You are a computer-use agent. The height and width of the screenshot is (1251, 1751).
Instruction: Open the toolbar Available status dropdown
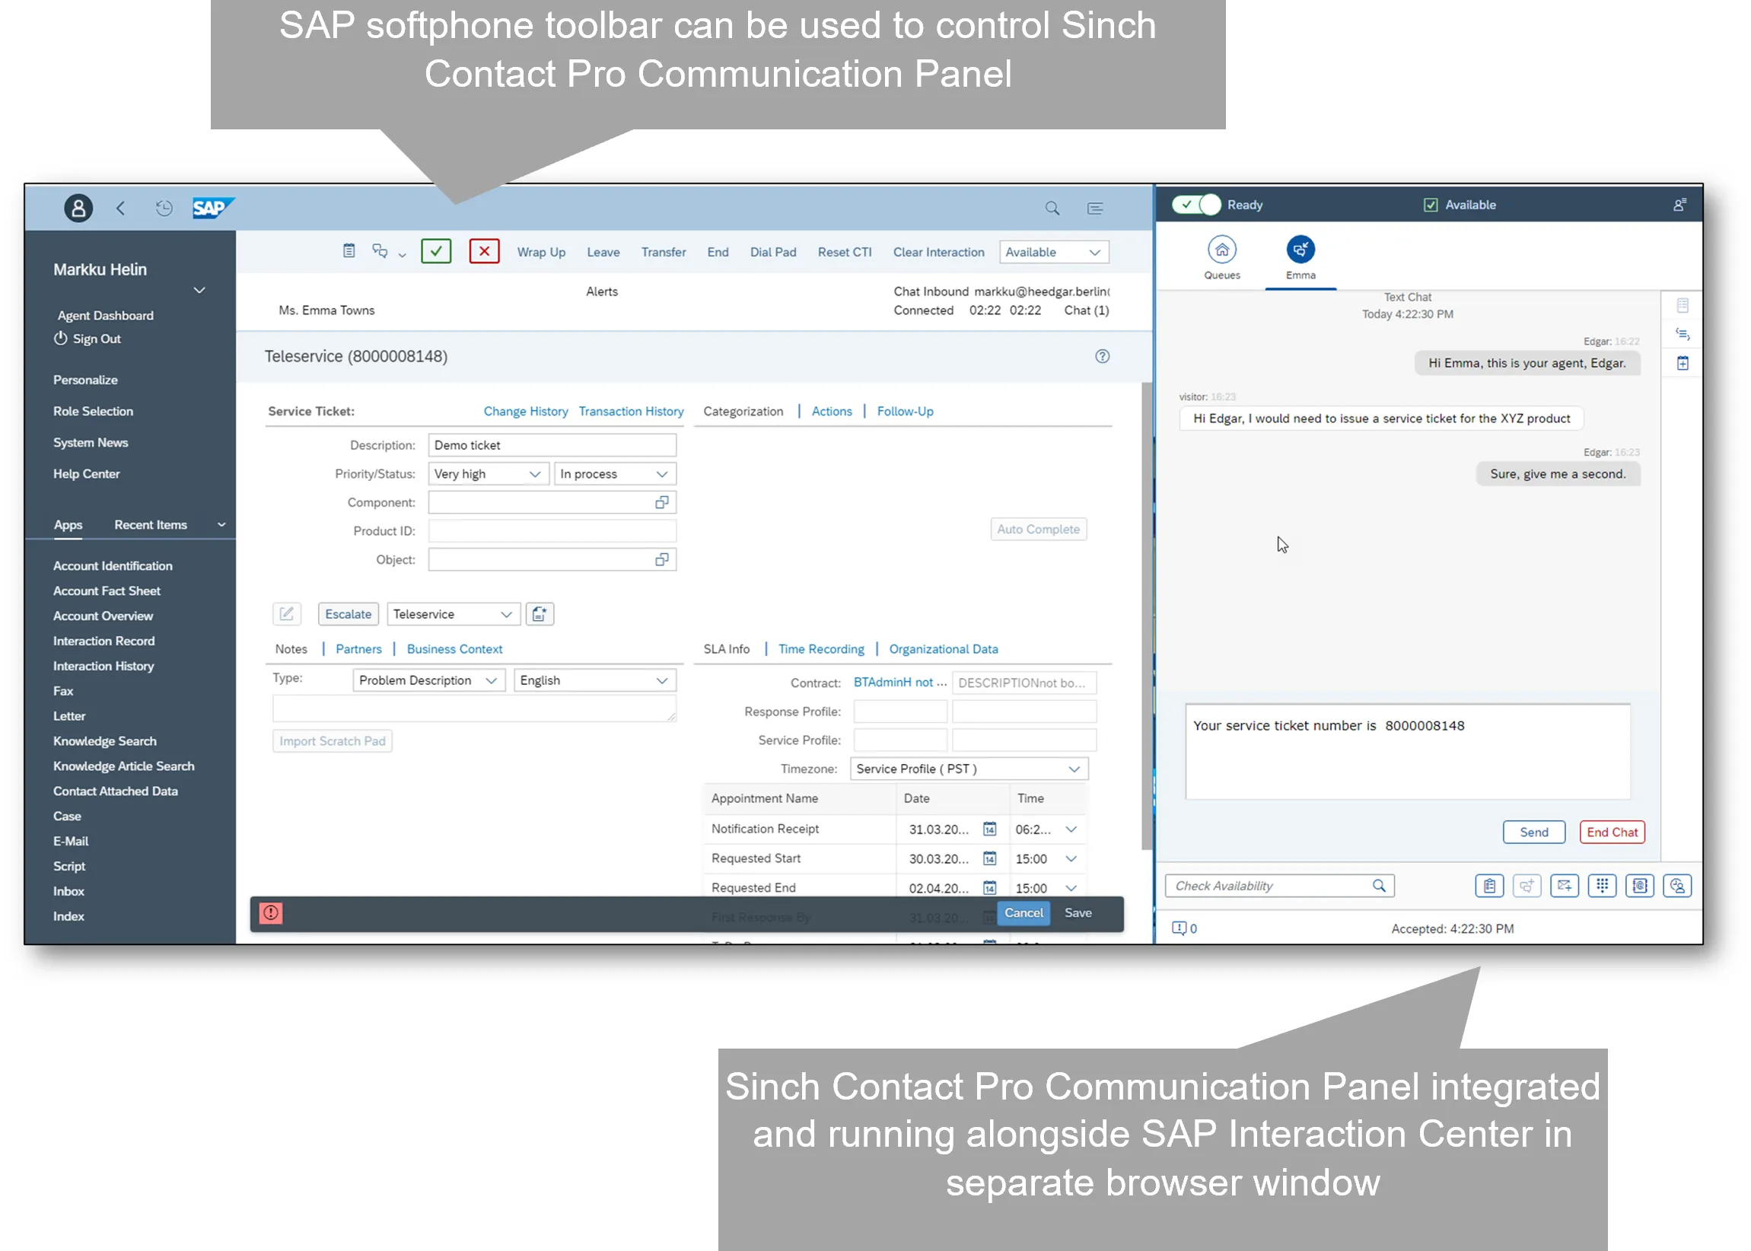(1054, 252)
